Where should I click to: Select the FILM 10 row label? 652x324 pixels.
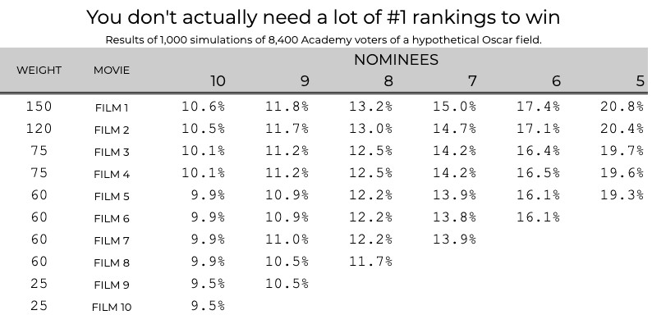(112, 308)
